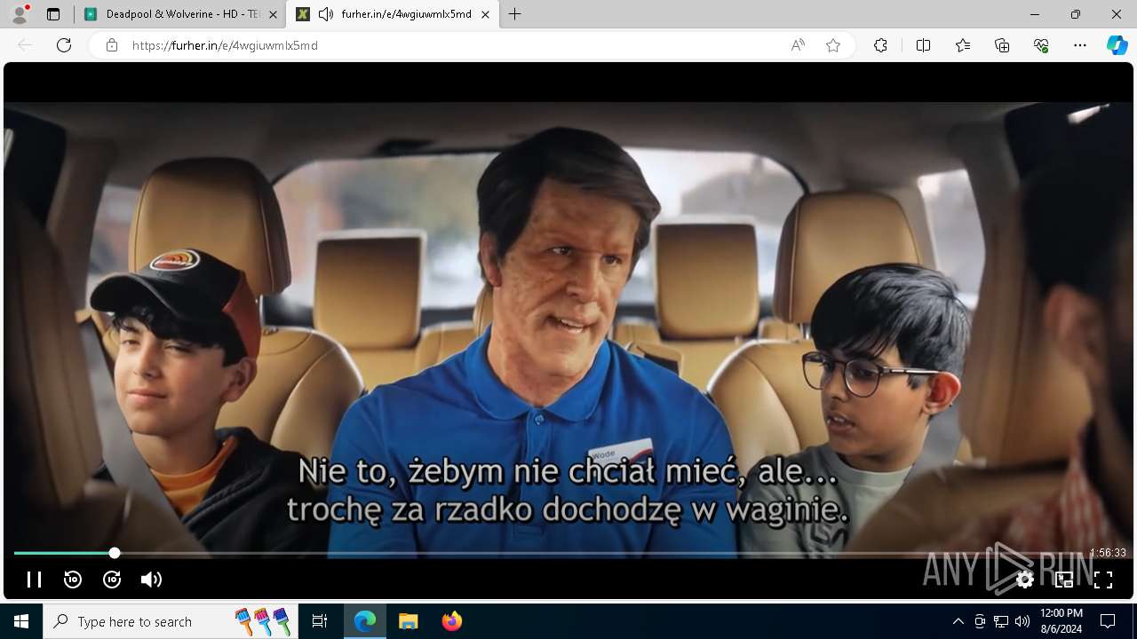Open Windows notification center
Screen dimensions: 1137x639
(1108, 621)
